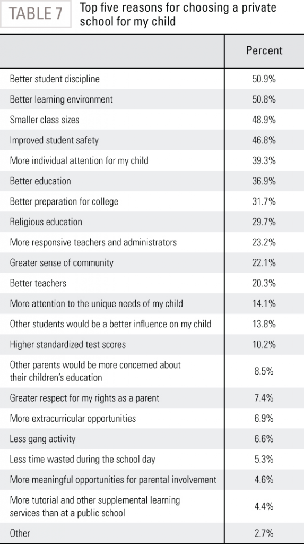The image size is (304, 544).
Task: Click the Better education row label
Action: pos(40,181)
